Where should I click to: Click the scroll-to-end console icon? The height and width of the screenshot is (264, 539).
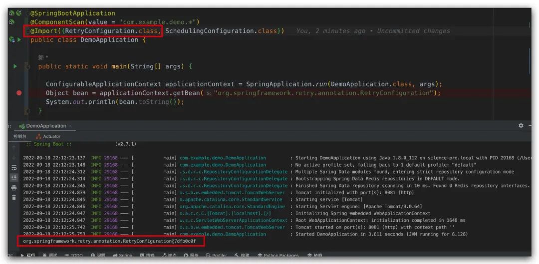click(14, 177)
